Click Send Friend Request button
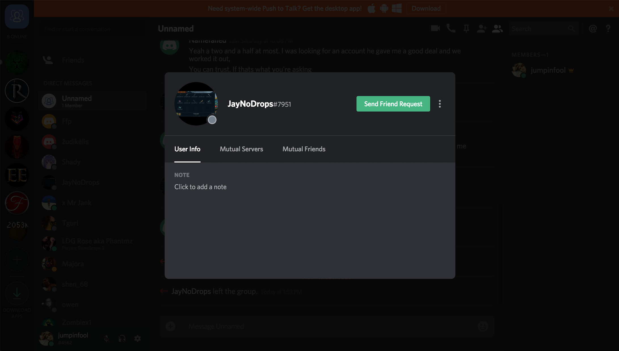Image resolution: width=619 pixels, height=351 pixels. (393, 104)
